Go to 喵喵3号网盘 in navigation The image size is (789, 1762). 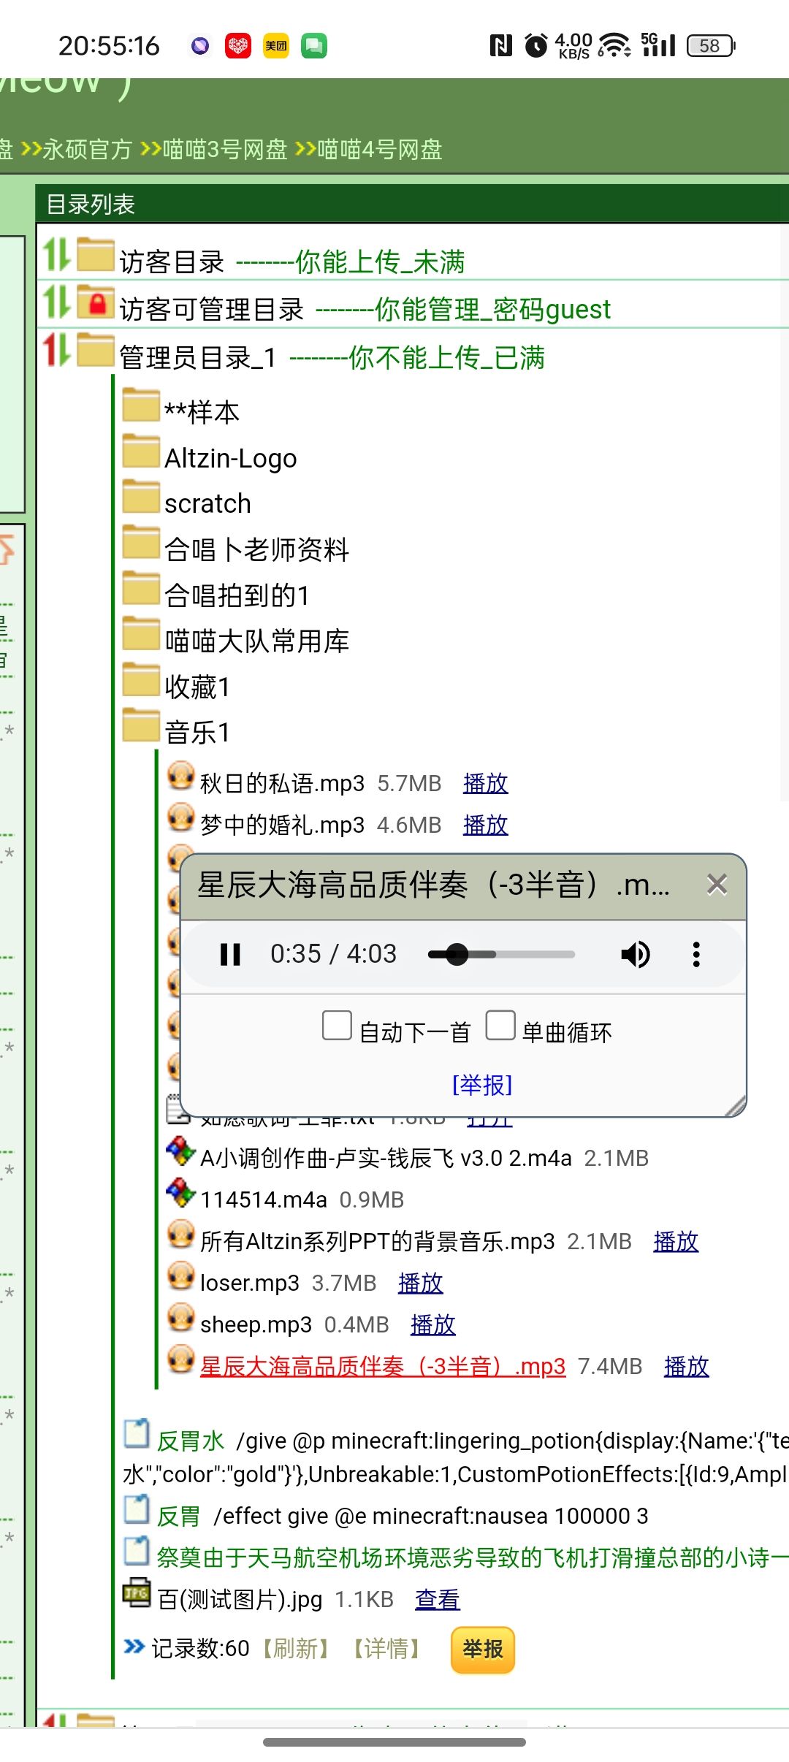(x=224, y=149)
